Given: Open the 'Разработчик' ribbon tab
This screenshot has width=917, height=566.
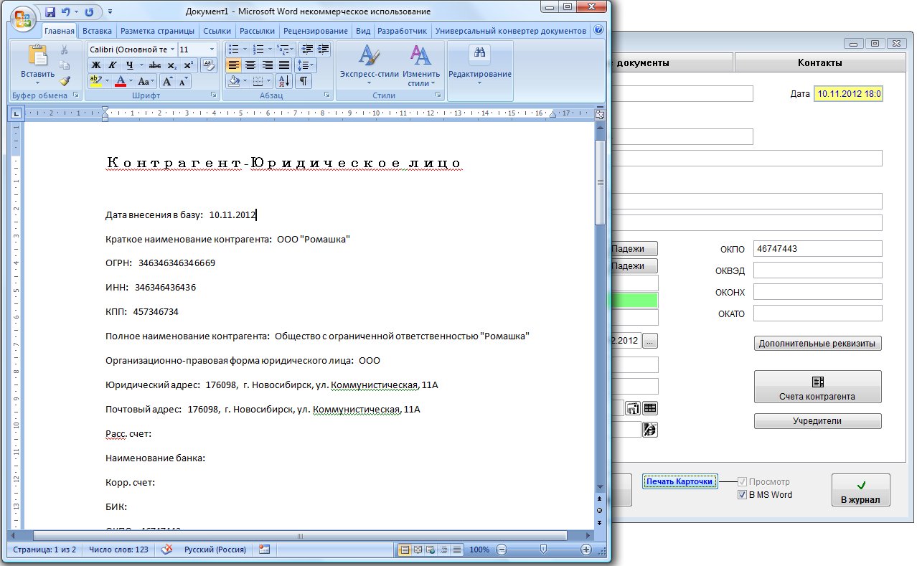Looking at the screenshot, I should (402, 31).
